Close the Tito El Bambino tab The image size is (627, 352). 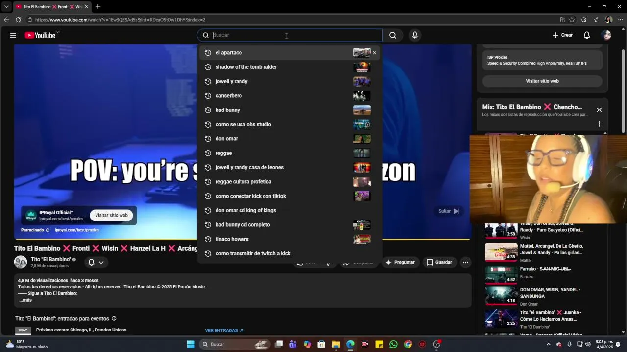tap(87, 7)
